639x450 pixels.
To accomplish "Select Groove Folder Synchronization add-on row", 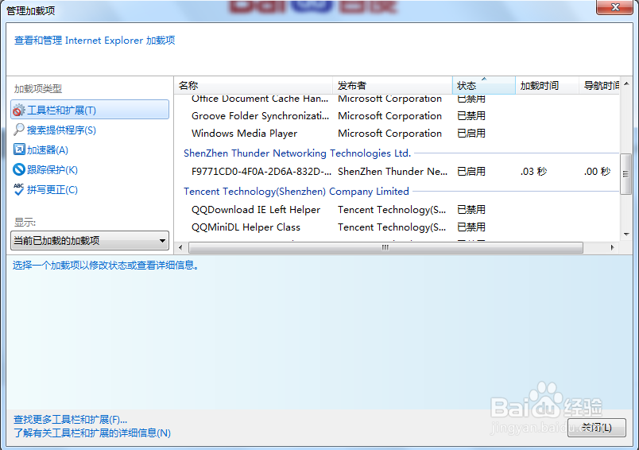I will 397,116.
